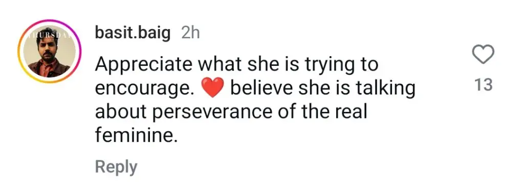The width and height of the screenshot is (524, 187).
Task: View the 13 likes count
Action: point(484,85)
